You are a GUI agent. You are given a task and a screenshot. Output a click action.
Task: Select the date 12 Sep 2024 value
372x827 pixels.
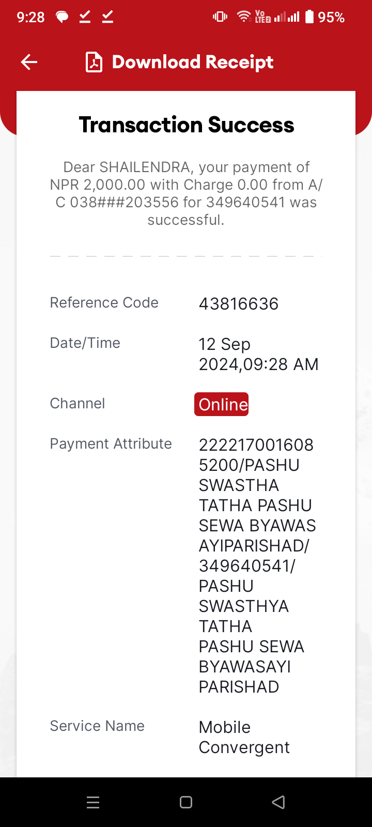259,354
